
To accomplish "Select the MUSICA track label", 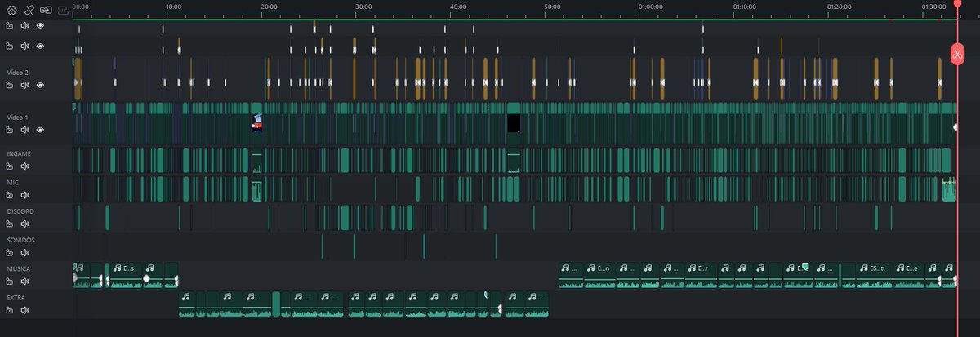I will click(x=19, y=268).
